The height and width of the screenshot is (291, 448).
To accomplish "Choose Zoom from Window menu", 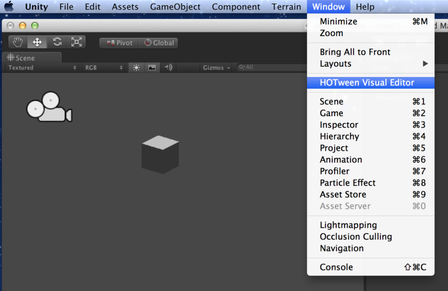I will (x=371, y=33).
